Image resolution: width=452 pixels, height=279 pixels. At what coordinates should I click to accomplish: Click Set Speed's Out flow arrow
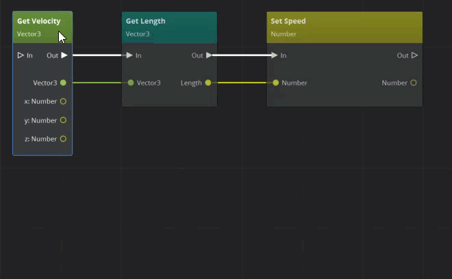pos(414,55)
